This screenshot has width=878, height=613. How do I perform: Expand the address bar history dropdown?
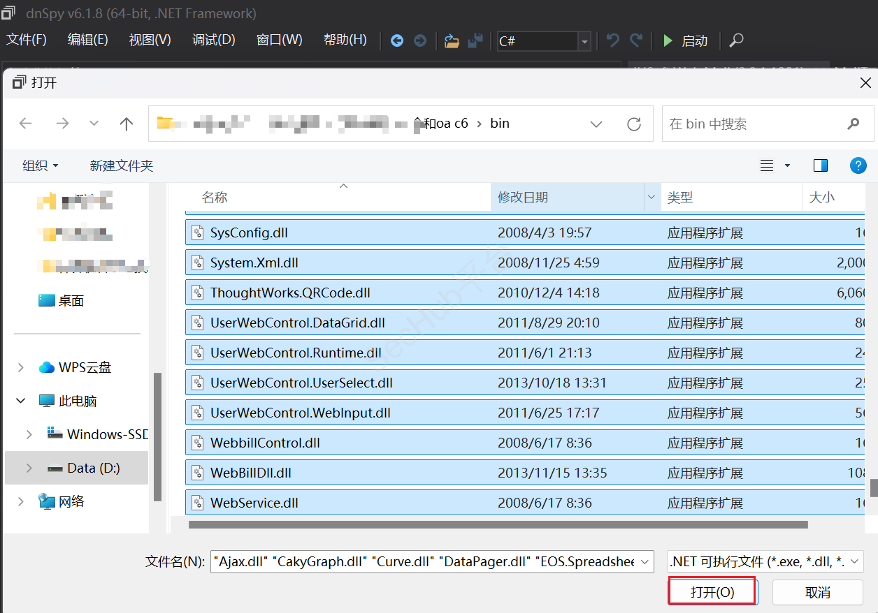(x=596, y=124)
